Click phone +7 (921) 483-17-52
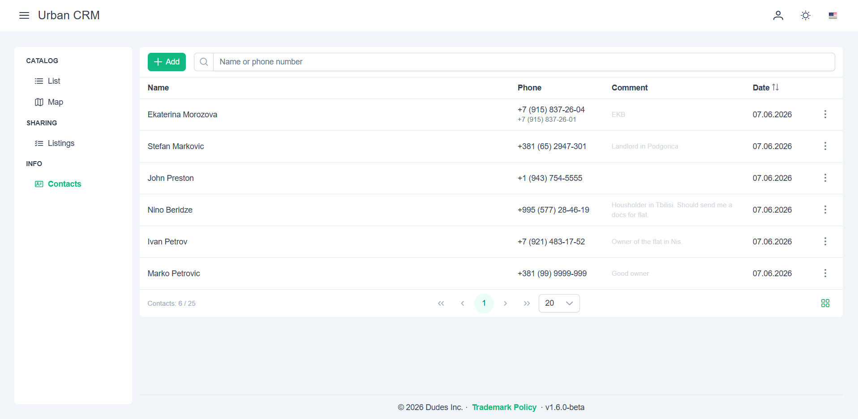Screen dimensions: 858x419 (551, 242)
